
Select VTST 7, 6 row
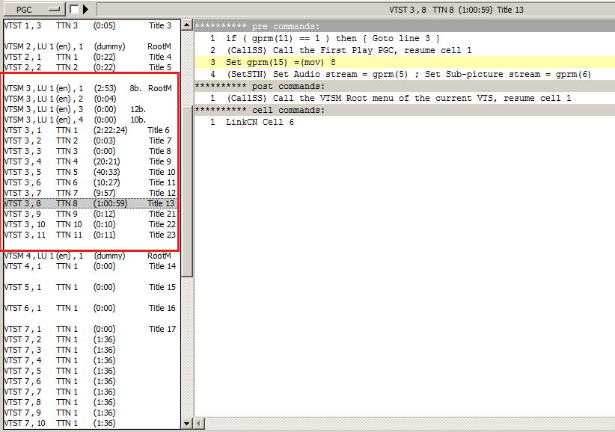(91, 382)
